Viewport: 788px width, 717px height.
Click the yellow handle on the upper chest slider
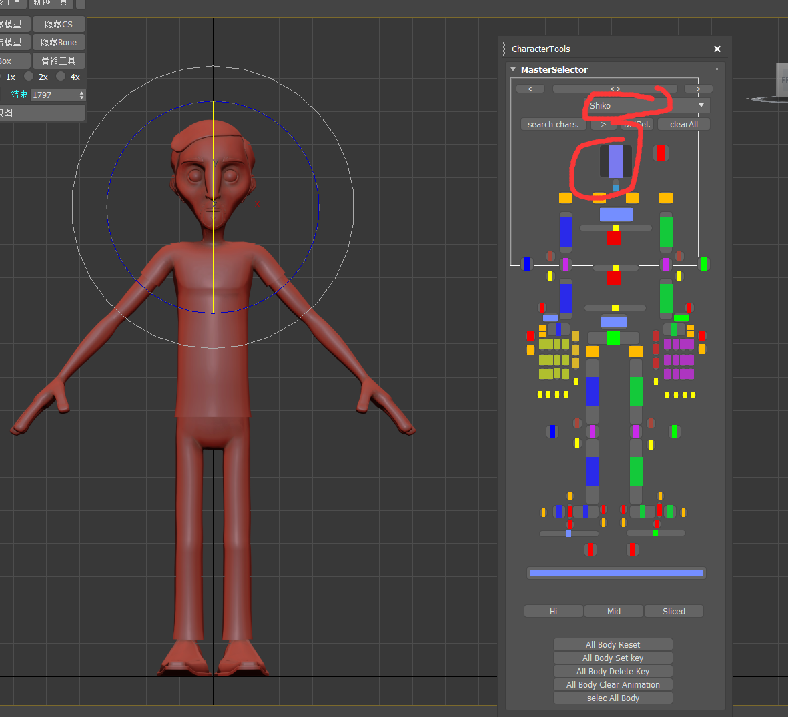click(x=616, y=228)
